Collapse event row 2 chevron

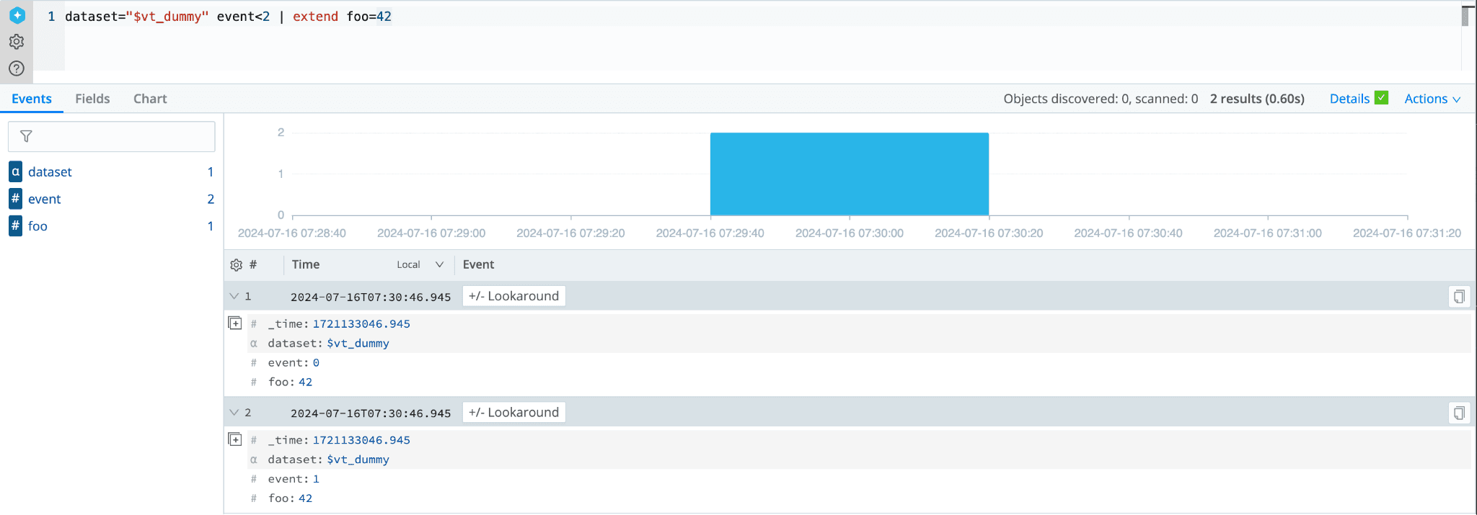[234, 412]
